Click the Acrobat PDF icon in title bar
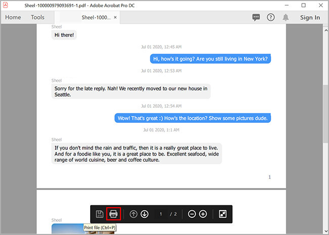This screenshot has height=235, width=329. [x=6, y=5]
